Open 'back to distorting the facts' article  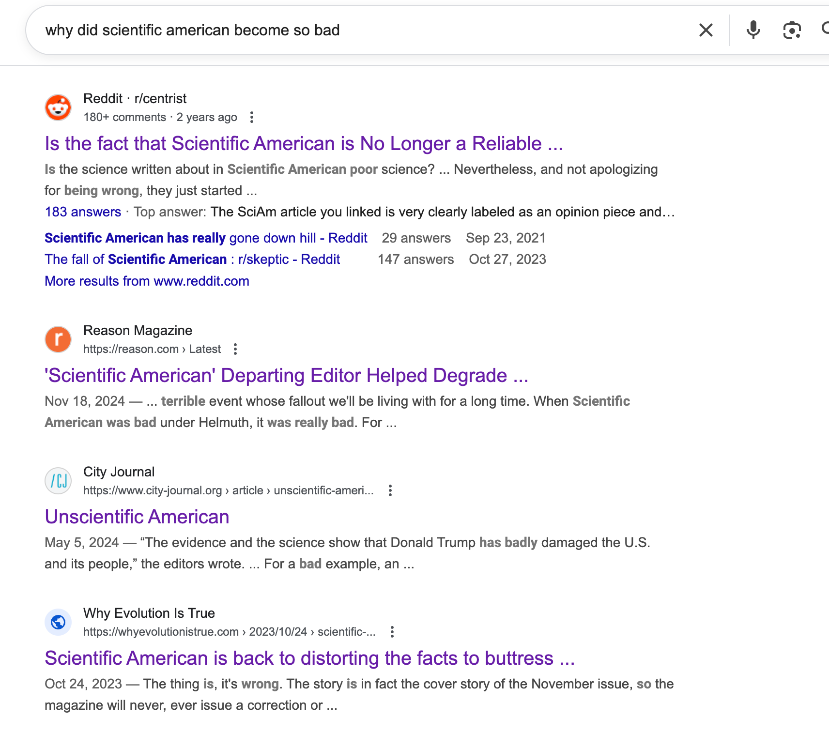coord(309,658)
